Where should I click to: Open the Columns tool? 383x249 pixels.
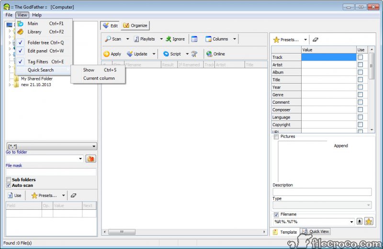click(217, 39)
